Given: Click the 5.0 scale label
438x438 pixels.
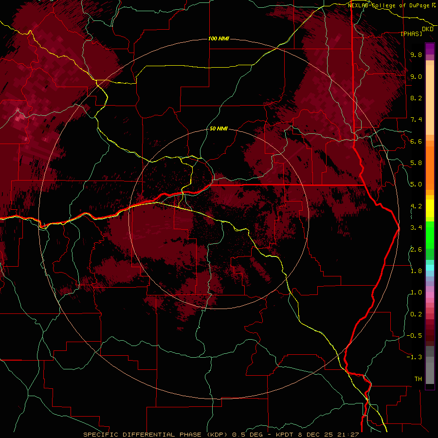Looking at the screenshot, I should [416, 184].
